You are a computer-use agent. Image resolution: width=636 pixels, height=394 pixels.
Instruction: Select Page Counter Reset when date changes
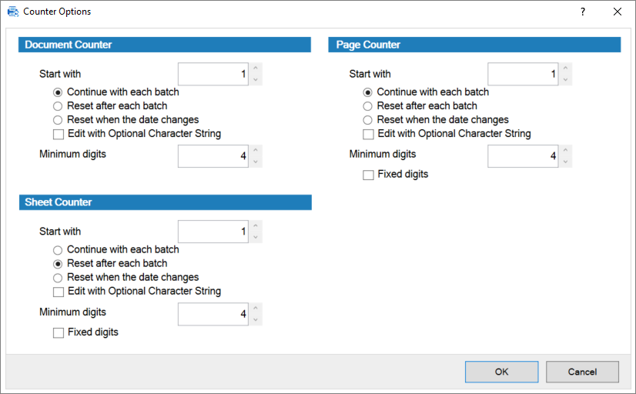(x=368, y=120)
